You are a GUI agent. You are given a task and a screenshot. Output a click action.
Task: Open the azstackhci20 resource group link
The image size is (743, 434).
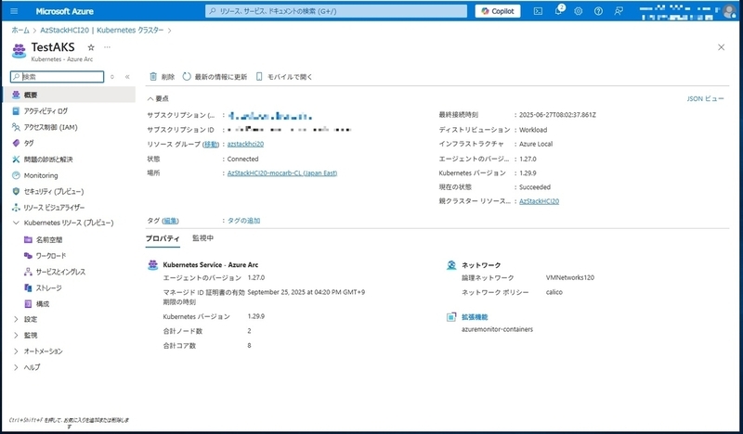pyautogui.click(x=245, y=144)
